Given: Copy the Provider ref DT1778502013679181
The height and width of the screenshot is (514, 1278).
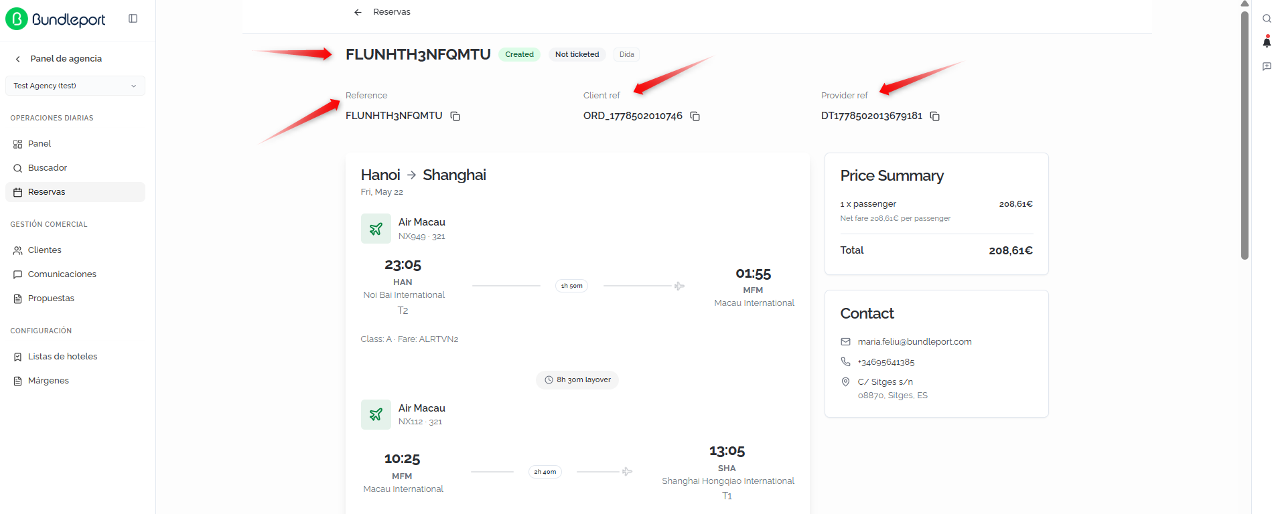Looking at the screenshot, I should click(935, 116).
